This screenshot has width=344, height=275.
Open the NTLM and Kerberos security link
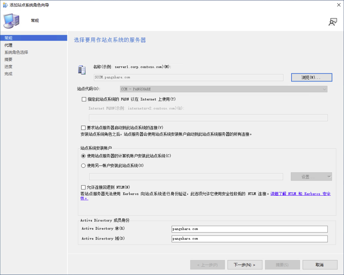300,194
